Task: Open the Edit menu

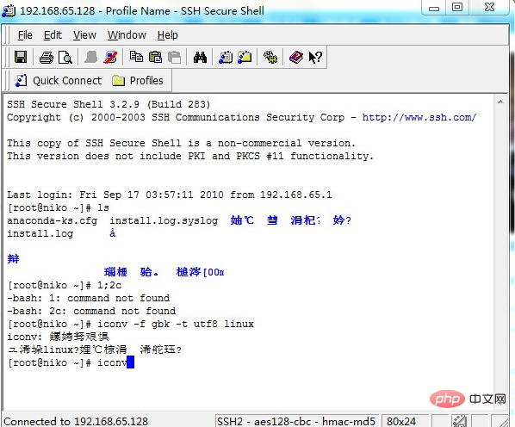Action: [53, 35]
